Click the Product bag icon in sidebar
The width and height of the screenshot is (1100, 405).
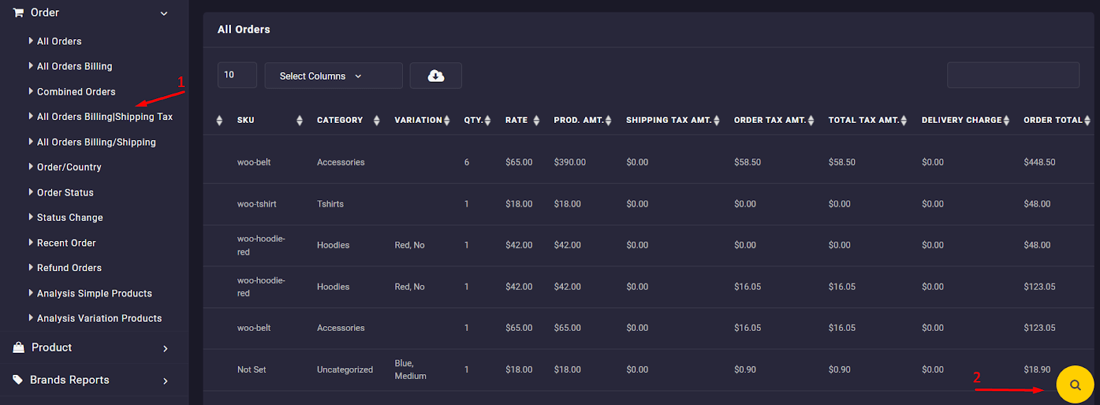click(x=19, y=347)
